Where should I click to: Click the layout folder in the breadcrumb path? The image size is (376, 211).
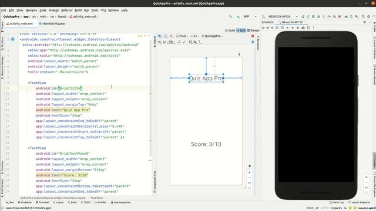tap(62, 16)
